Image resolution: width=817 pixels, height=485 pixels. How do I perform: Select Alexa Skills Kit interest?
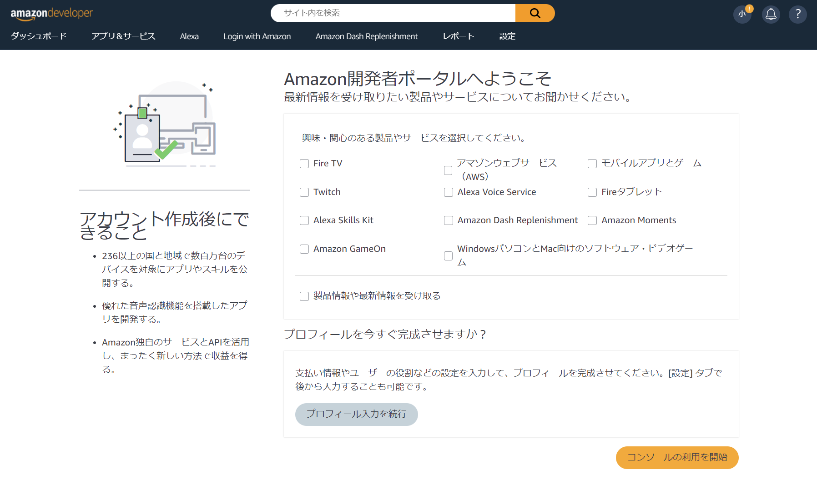(304, 220)
